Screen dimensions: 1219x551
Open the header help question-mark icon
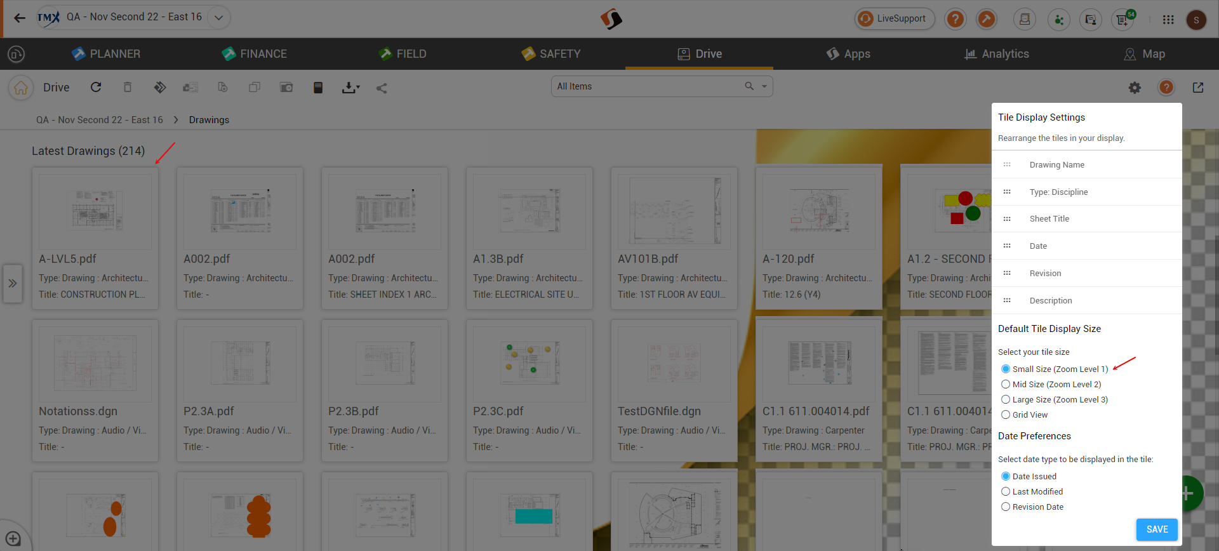[x=955, y=19]
